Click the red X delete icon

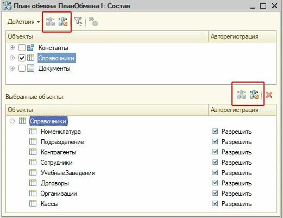click(269, 95)
